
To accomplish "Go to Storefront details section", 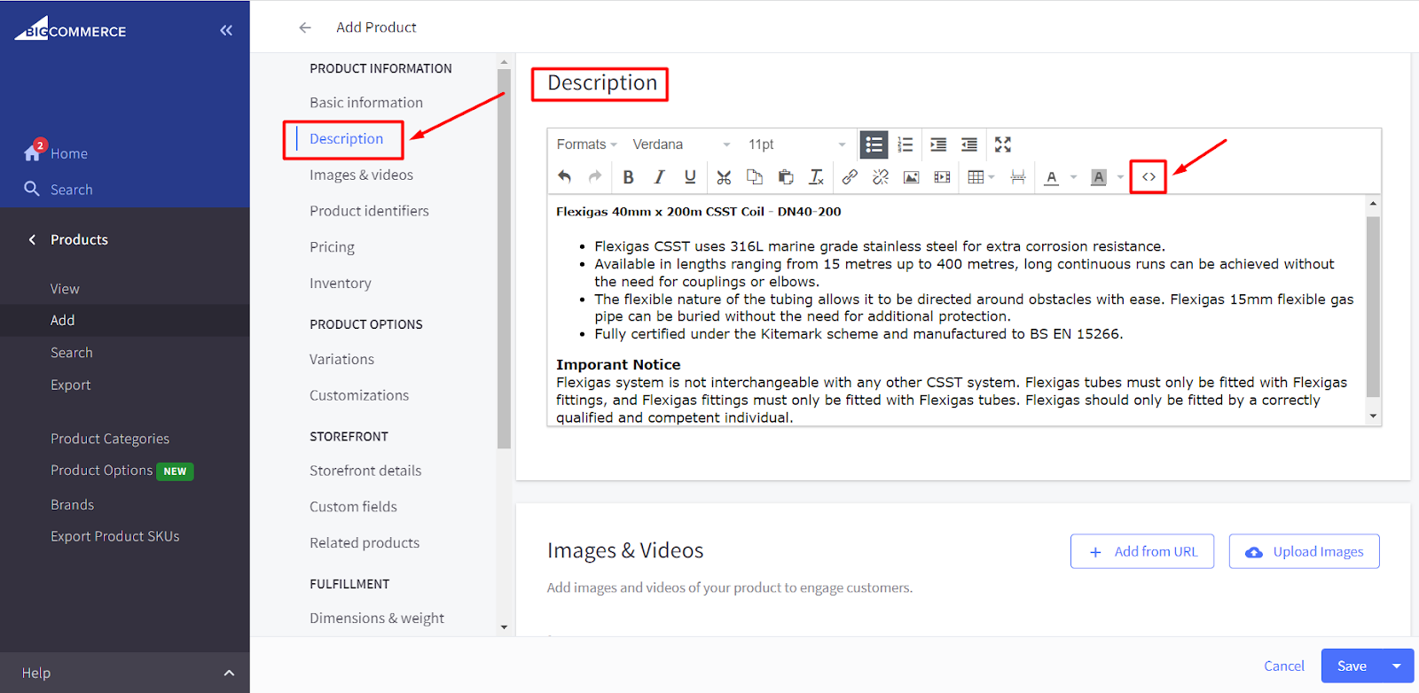I will pyautogui.click(x=365, y=471).
